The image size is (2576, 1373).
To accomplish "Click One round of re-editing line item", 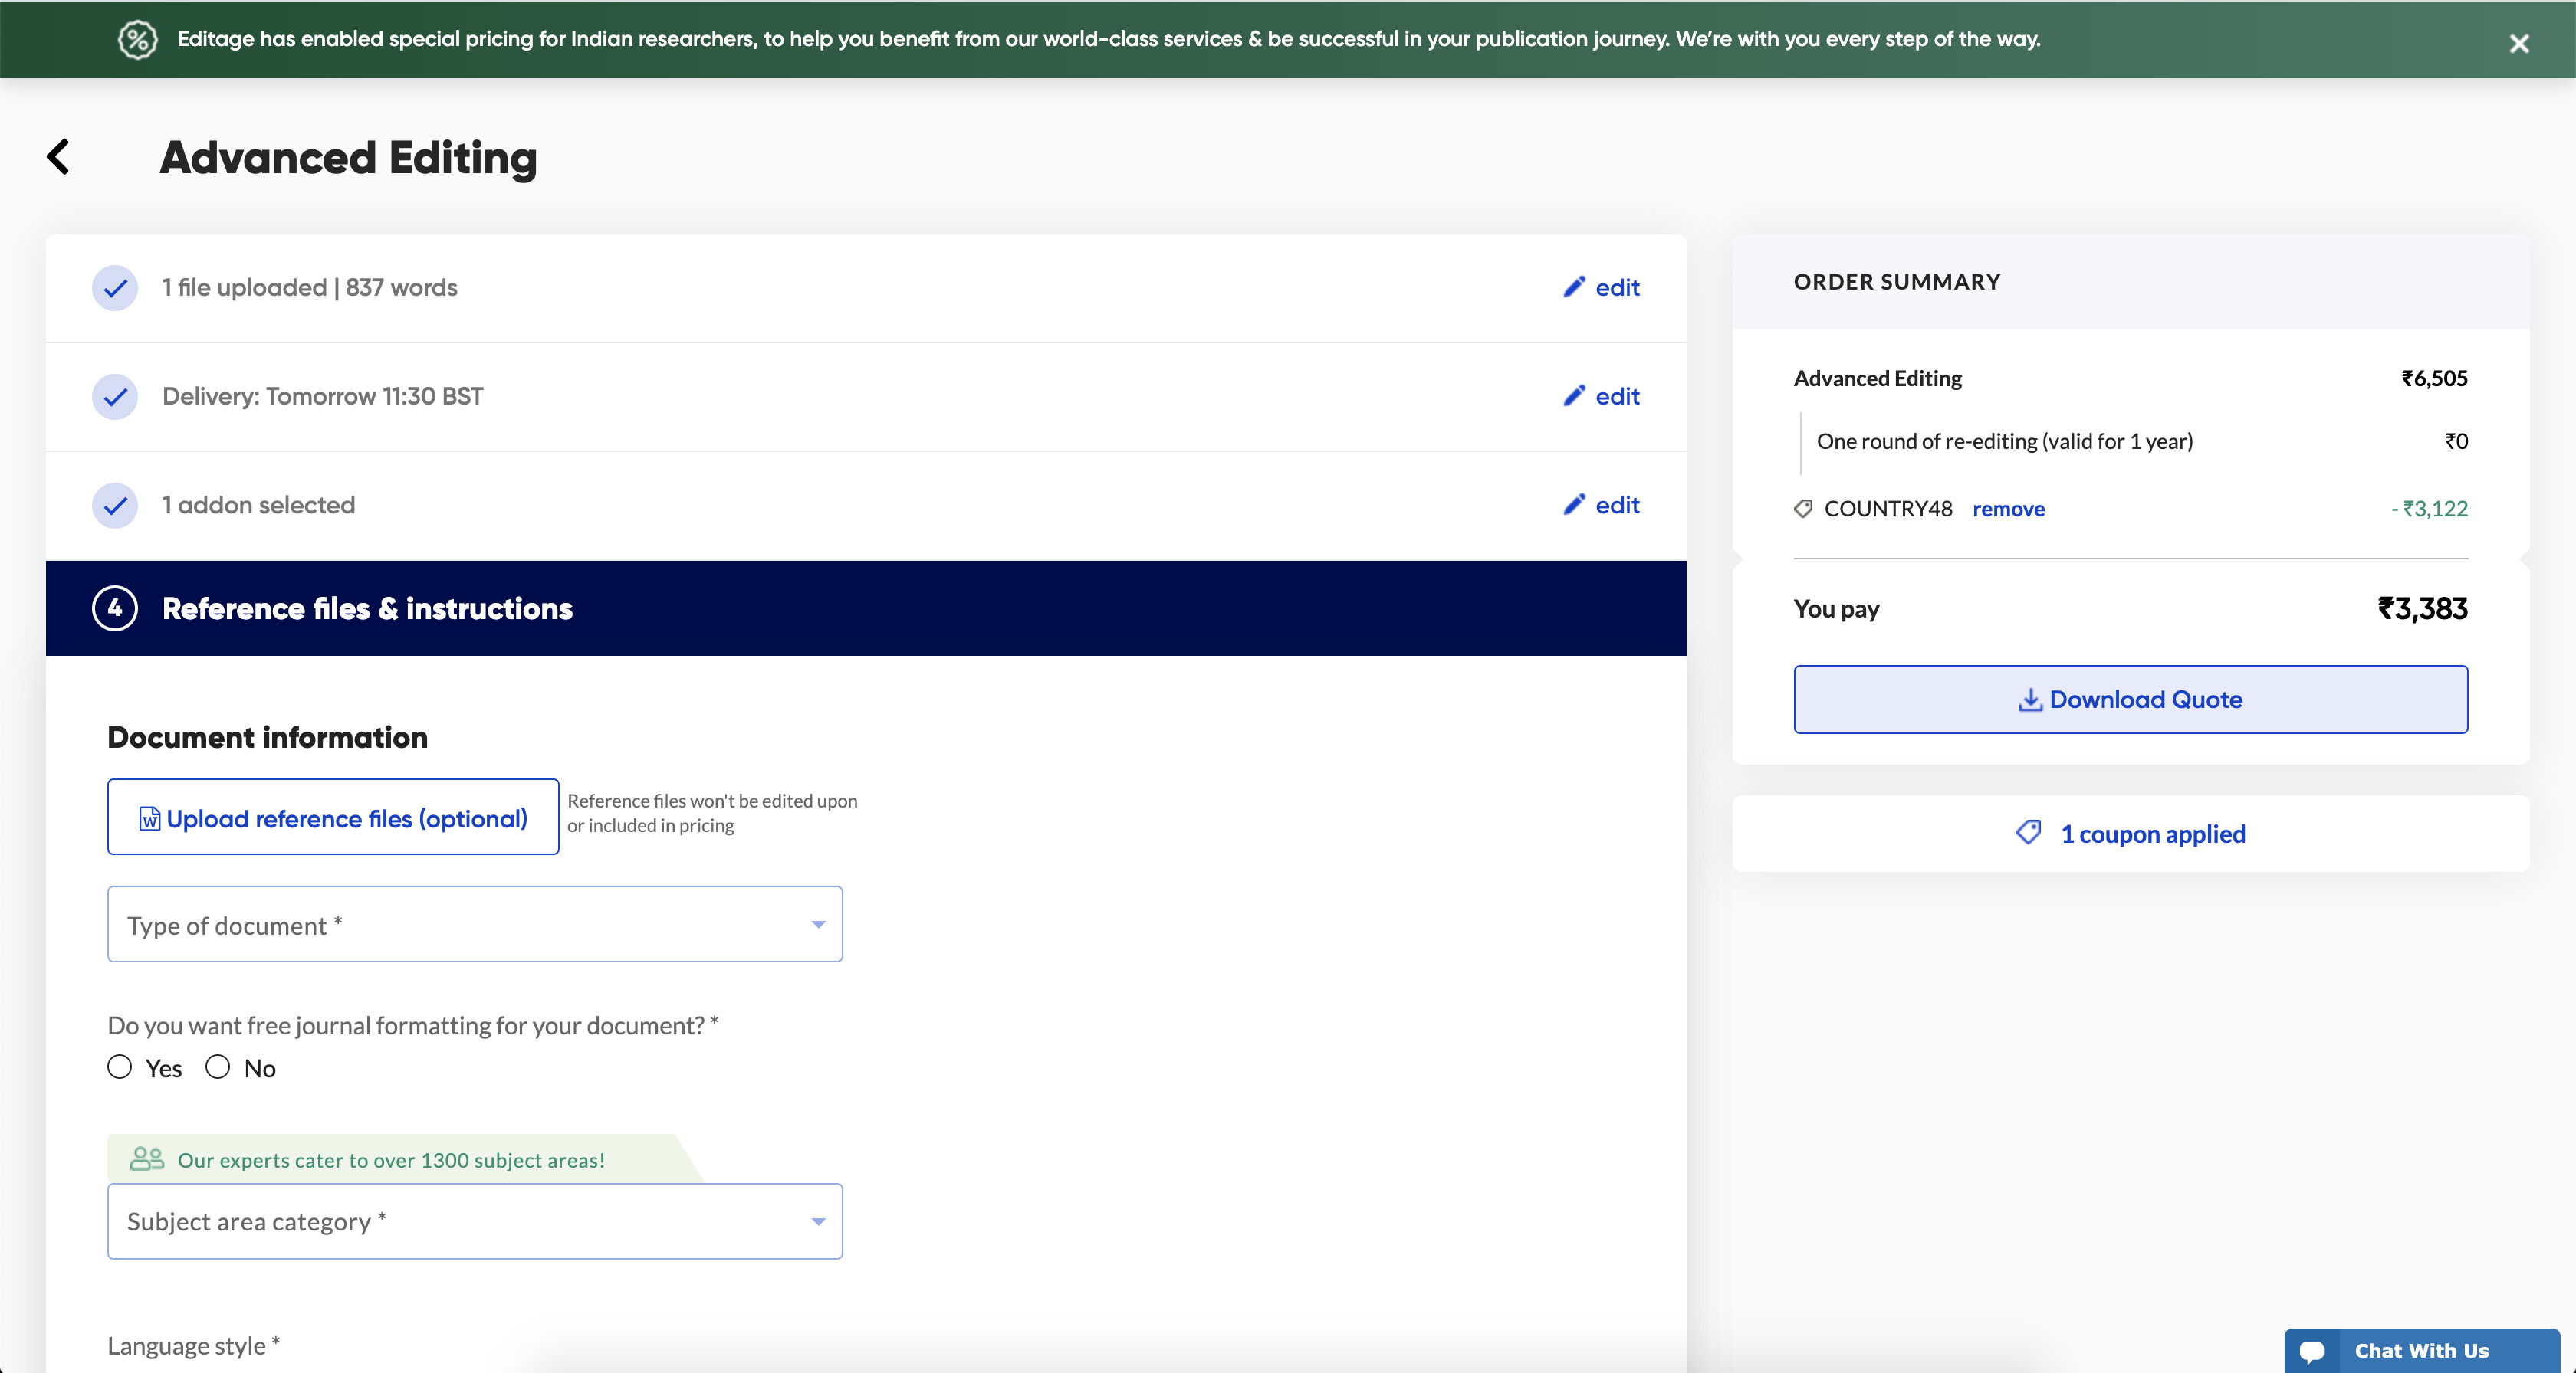I will coord(2004,441).
